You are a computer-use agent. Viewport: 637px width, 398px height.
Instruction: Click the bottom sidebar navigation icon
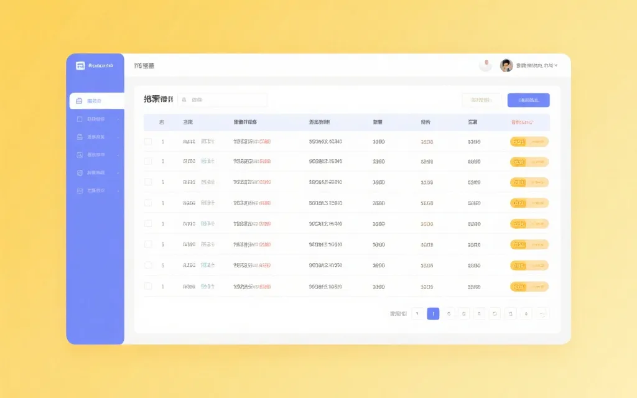tap(80, 191)
